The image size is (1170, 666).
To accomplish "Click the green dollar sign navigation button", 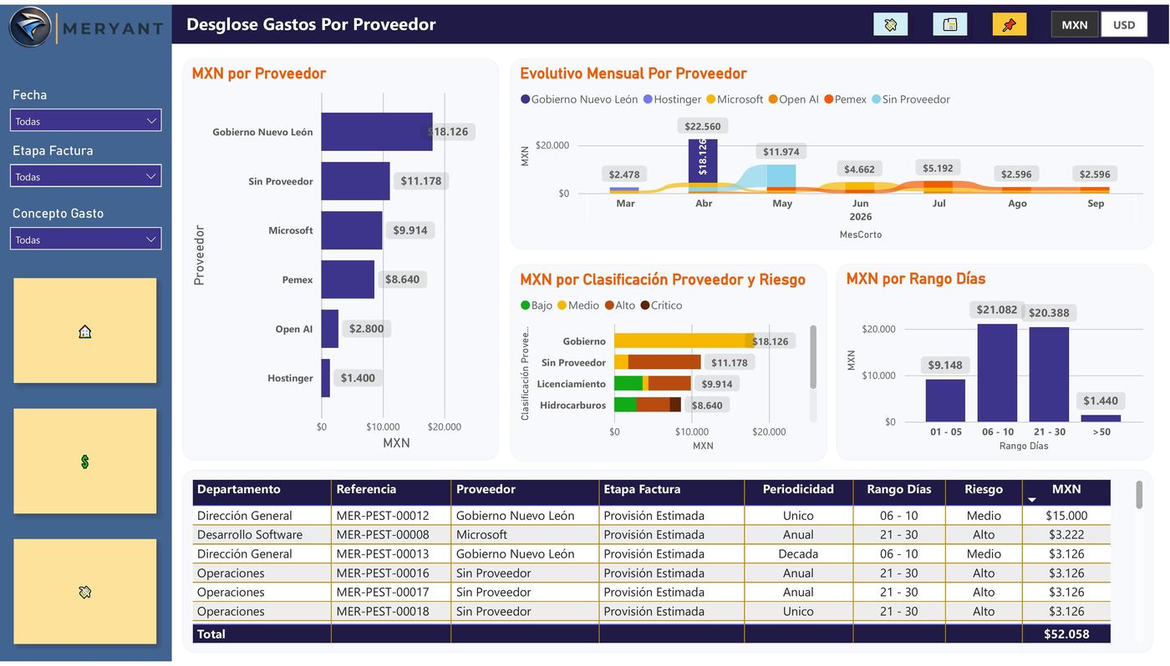I will (x=85, y=462).
